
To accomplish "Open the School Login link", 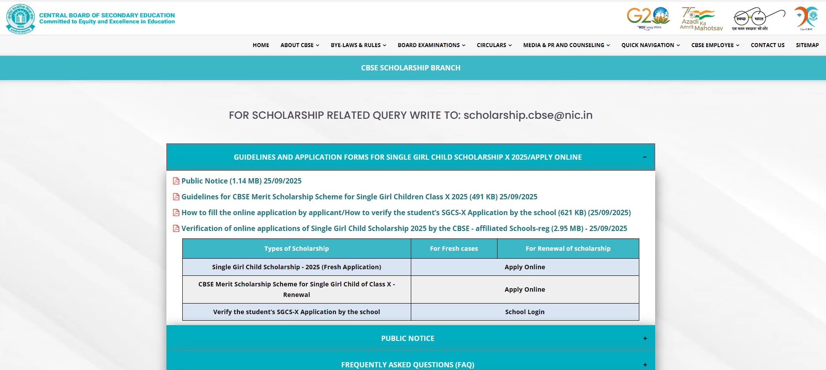I will coord(524,312).
